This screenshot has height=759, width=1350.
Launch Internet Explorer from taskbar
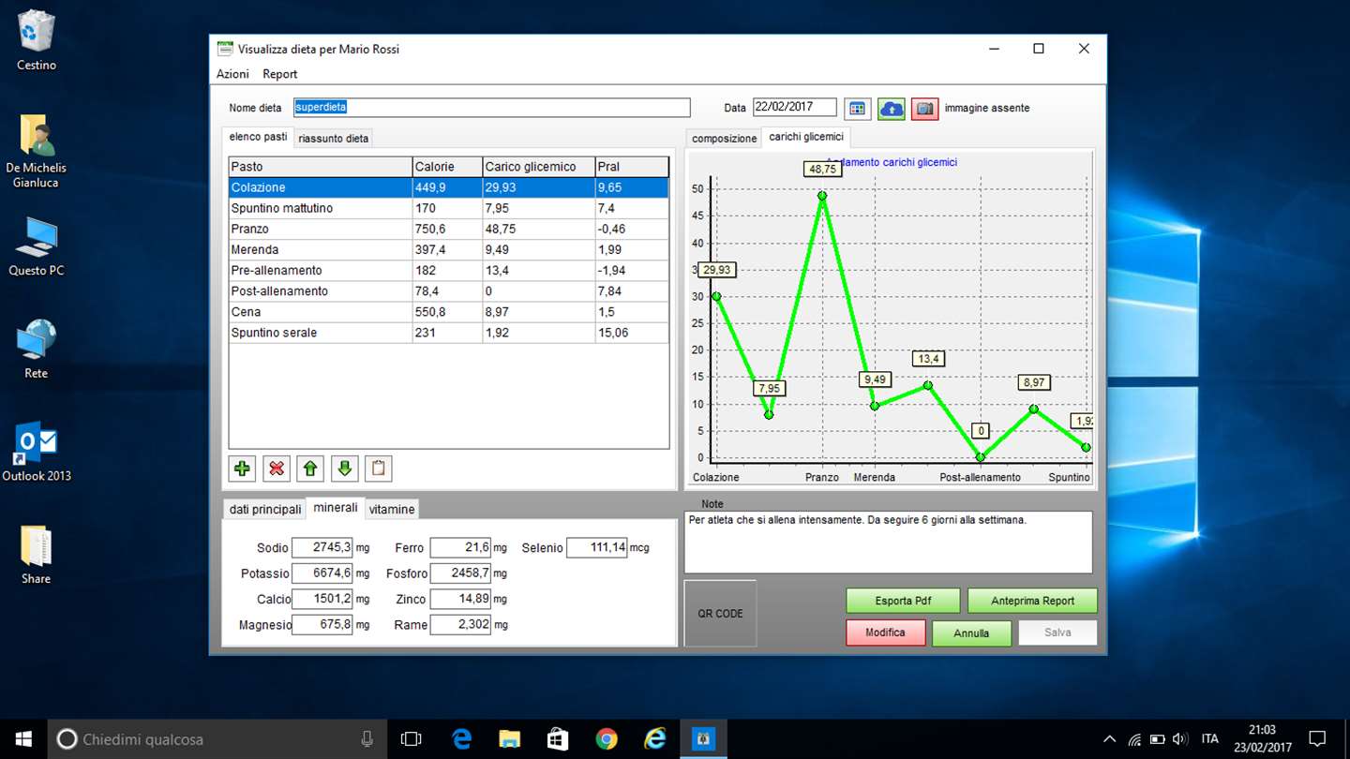[655, 739]
